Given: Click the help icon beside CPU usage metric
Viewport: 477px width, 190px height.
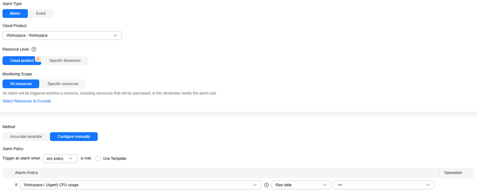Looking at the screenshot, I should coord(266,185).
